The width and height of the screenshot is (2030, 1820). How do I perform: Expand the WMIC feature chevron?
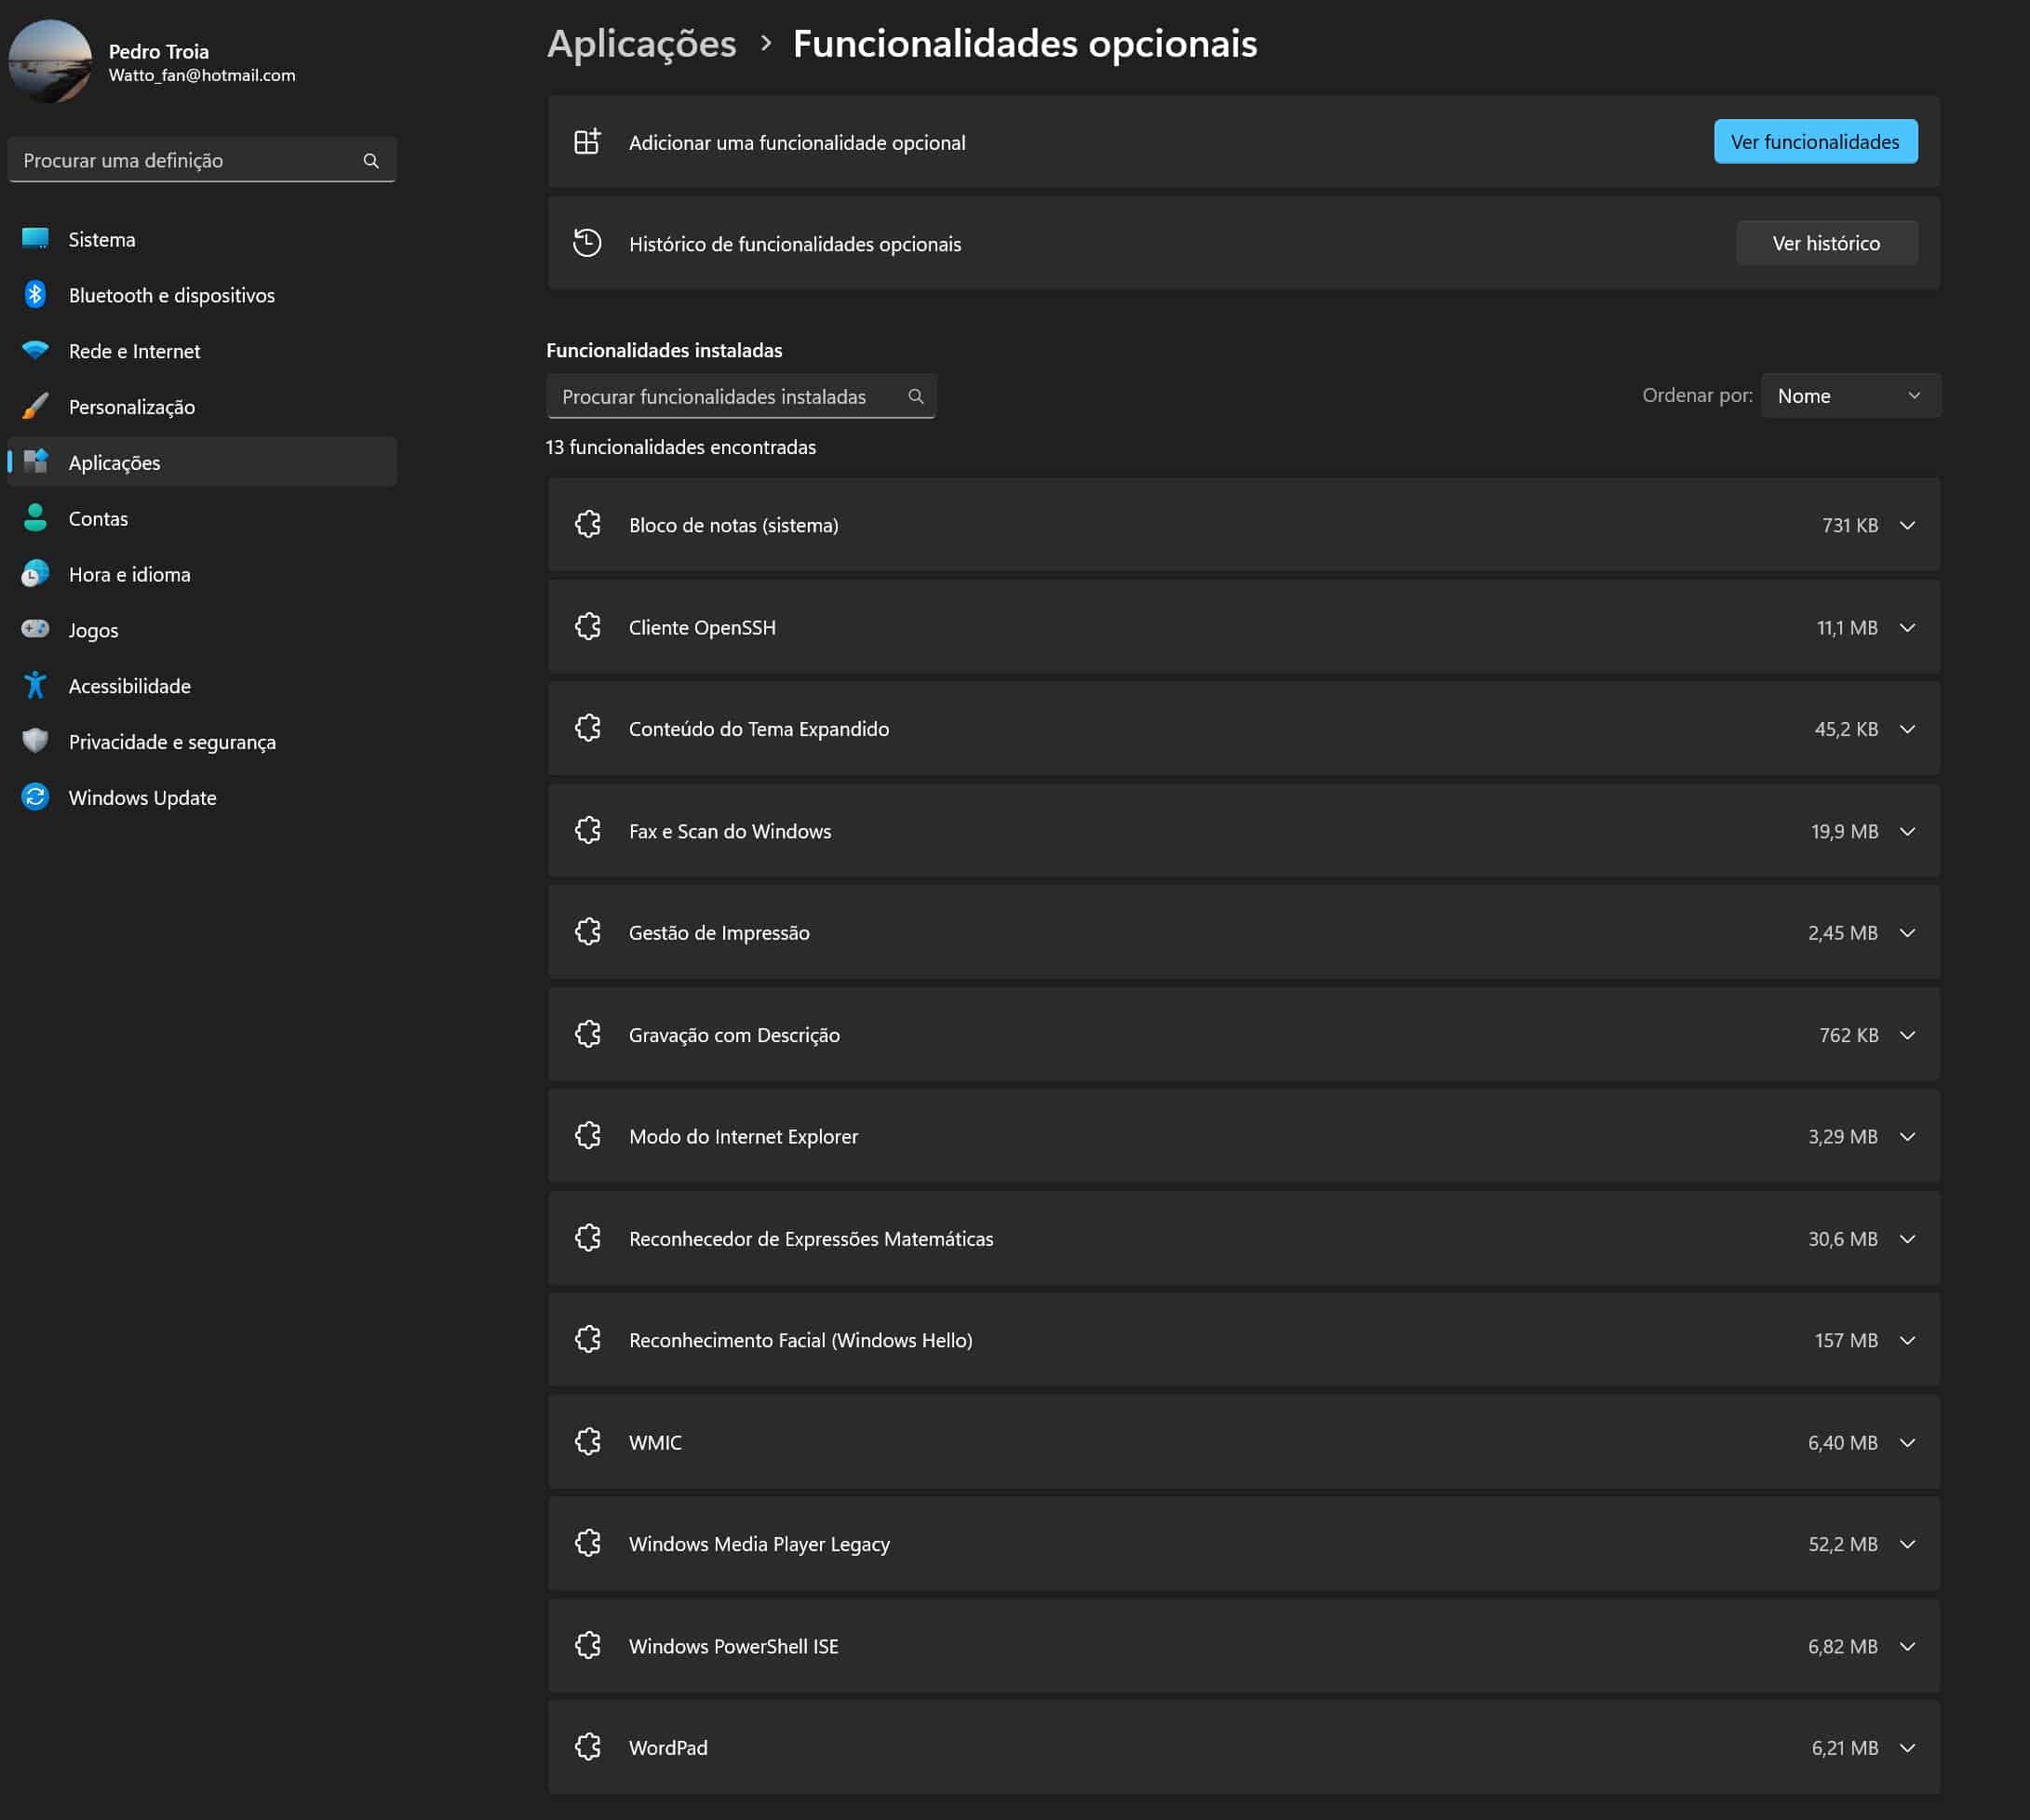click(1907, 1443)
